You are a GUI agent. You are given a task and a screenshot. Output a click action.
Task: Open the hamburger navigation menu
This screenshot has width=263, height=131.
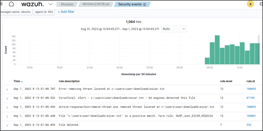coord(2,4)
